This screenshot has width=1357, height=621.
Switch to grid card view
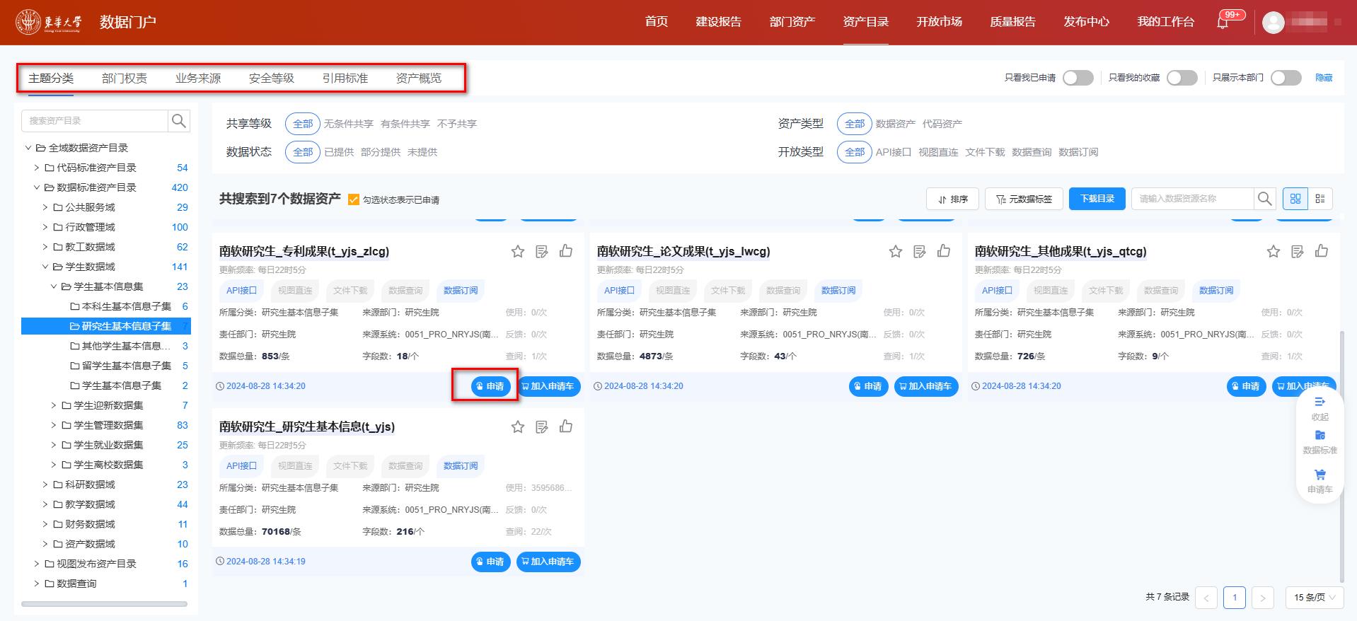pos(1295,199)
